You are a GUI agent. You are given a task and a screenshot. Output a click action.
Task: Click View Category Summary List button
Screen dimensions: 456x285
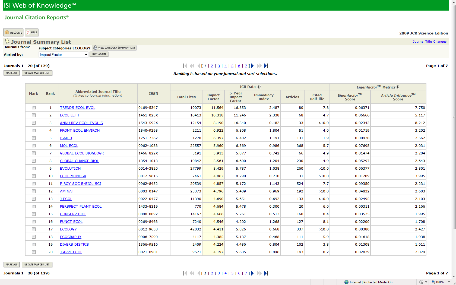(x=114, y=48)
